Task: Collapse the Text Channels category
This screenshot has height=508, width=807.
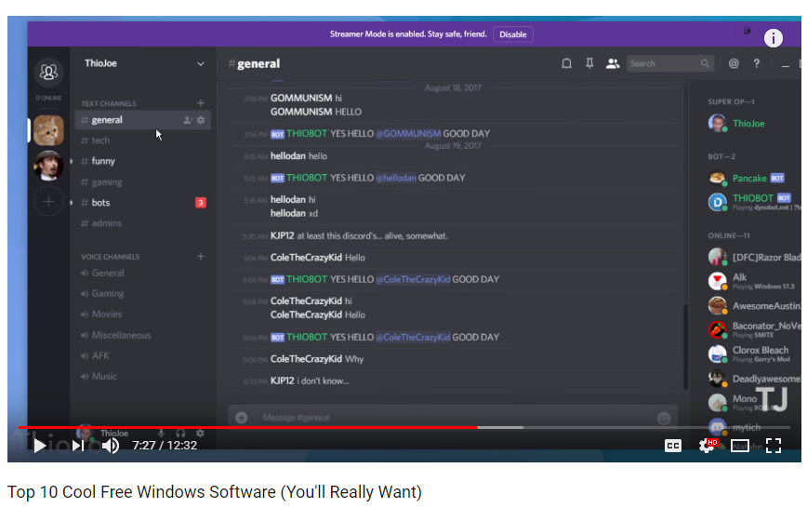Action: (109, 103)
